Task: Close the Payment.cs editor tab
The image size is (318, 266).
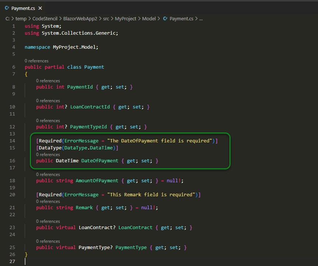Action: pyautogui.click(x=40, y=8)
